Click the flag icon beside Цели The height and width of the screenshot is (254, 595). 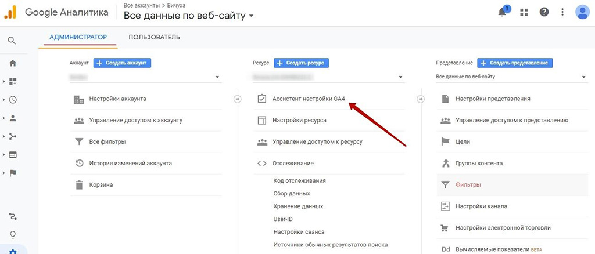(445, 142)
